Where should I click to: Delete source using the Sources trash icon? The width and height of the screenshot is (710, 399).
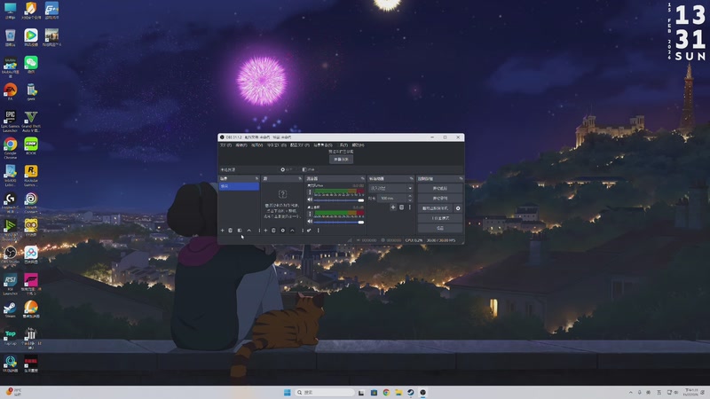pos(273,231)
